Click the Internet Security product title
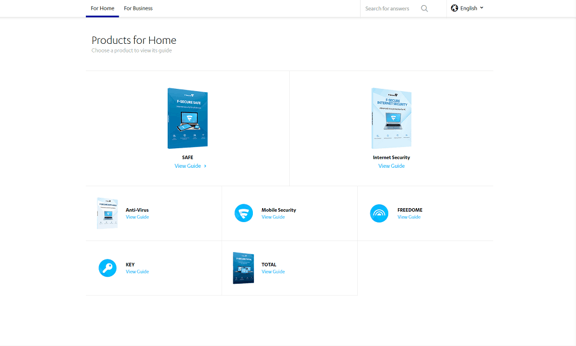576x346 pixels. (392, 157)
